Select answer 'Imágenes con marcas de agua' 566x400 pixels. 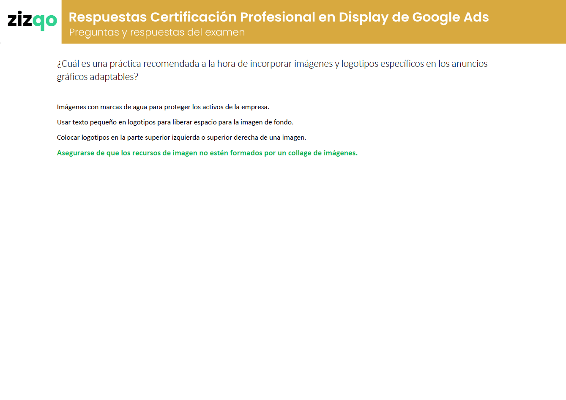[x=163, y=107]
